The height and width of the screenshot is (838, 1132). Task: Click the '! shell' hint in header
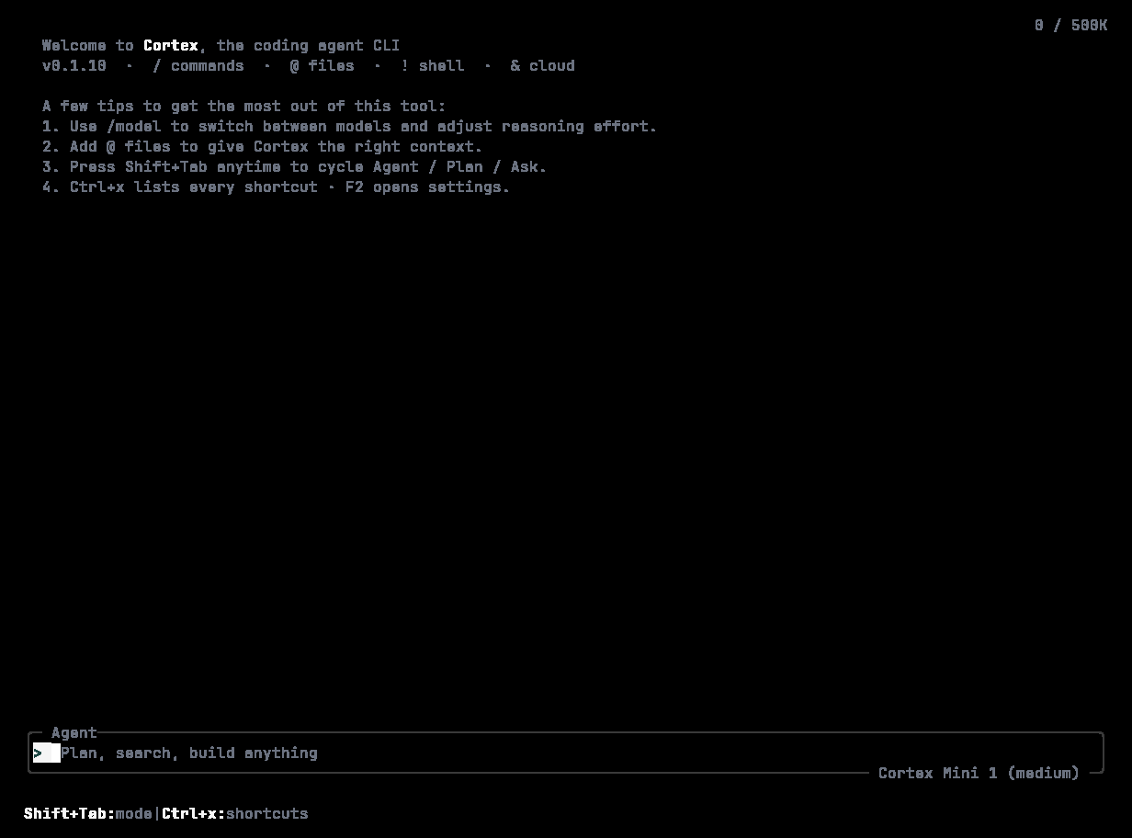coord(433,65)
